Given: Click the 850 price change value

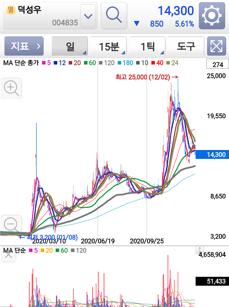Looking at the screenshot, I should click(156, 24).
